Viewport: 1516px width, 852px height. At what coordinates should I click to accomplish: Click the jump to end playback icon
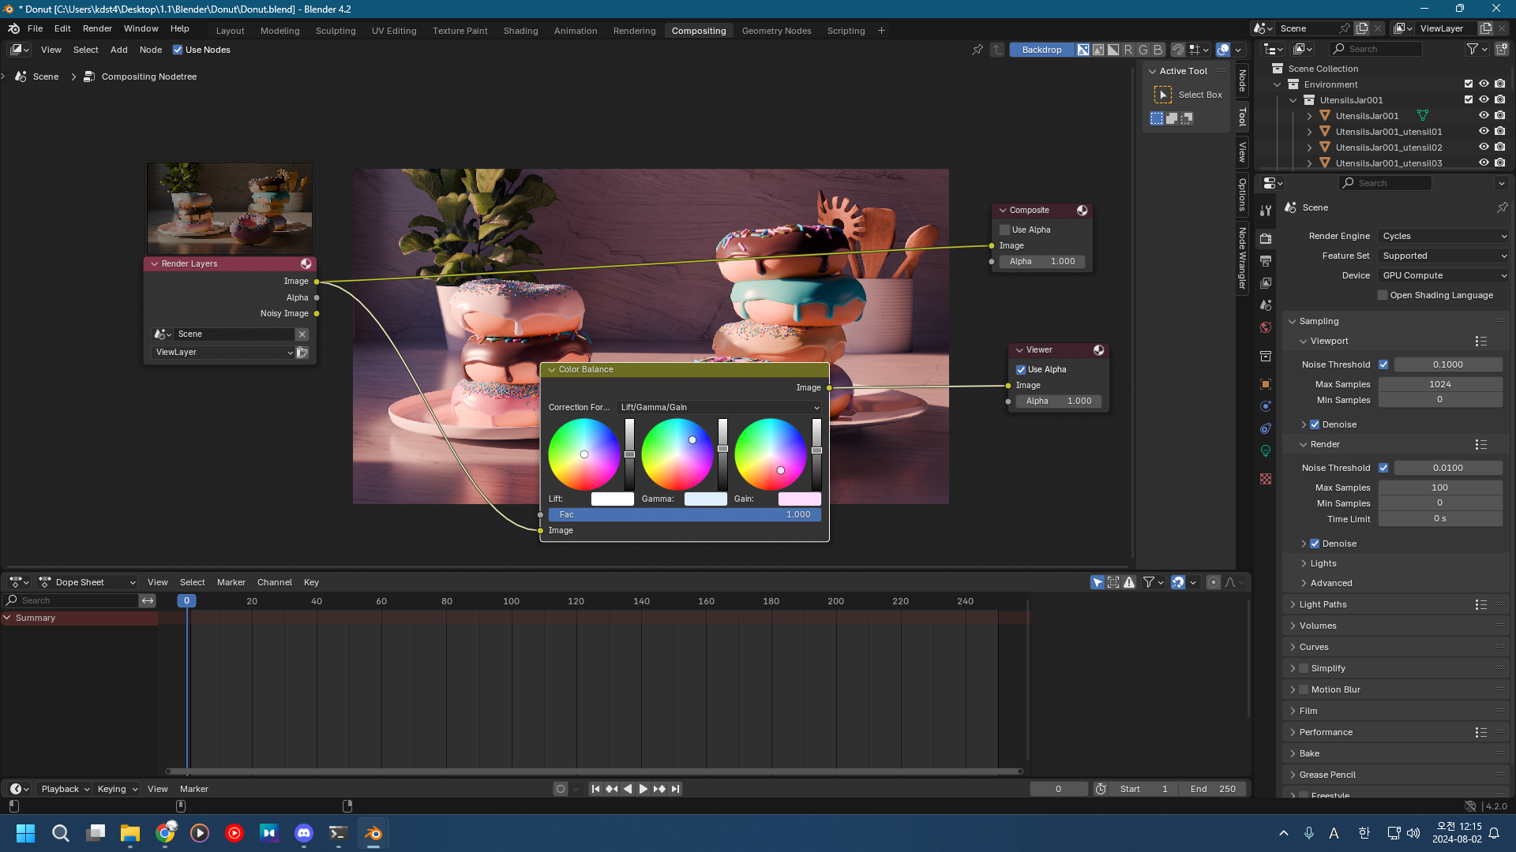point(676,789)
